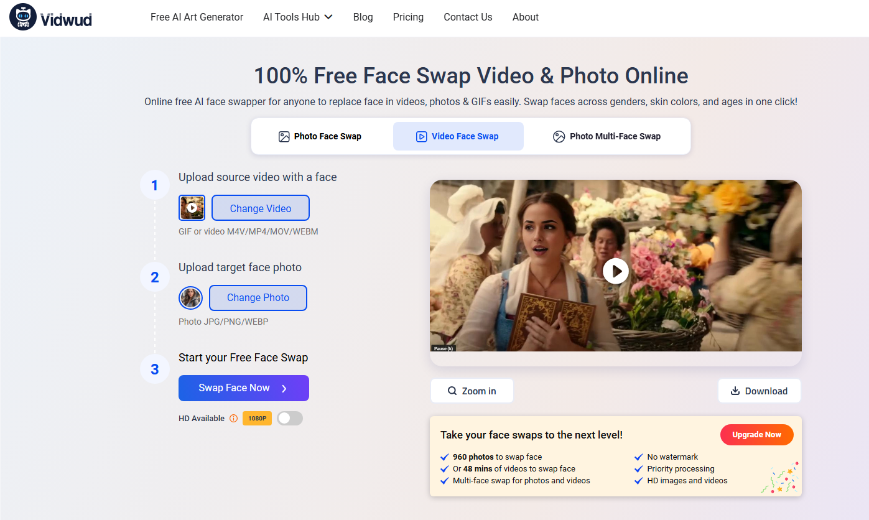The image size is (869, 520).
Task: Click the "Upload target face photo" heading
Action: [240, 267]
